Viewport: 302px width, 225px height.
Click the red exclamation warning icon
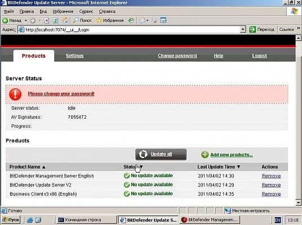(x=15, y=94)
